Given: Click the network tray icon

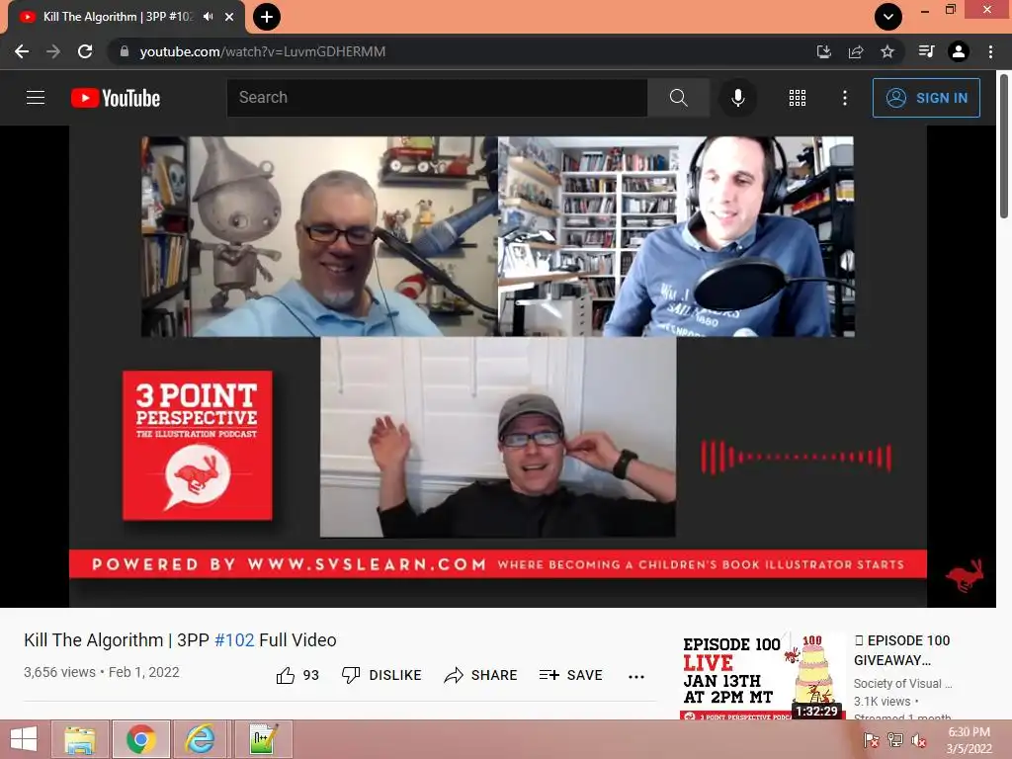Looking at the screenshot, I should tap(895, 739).
